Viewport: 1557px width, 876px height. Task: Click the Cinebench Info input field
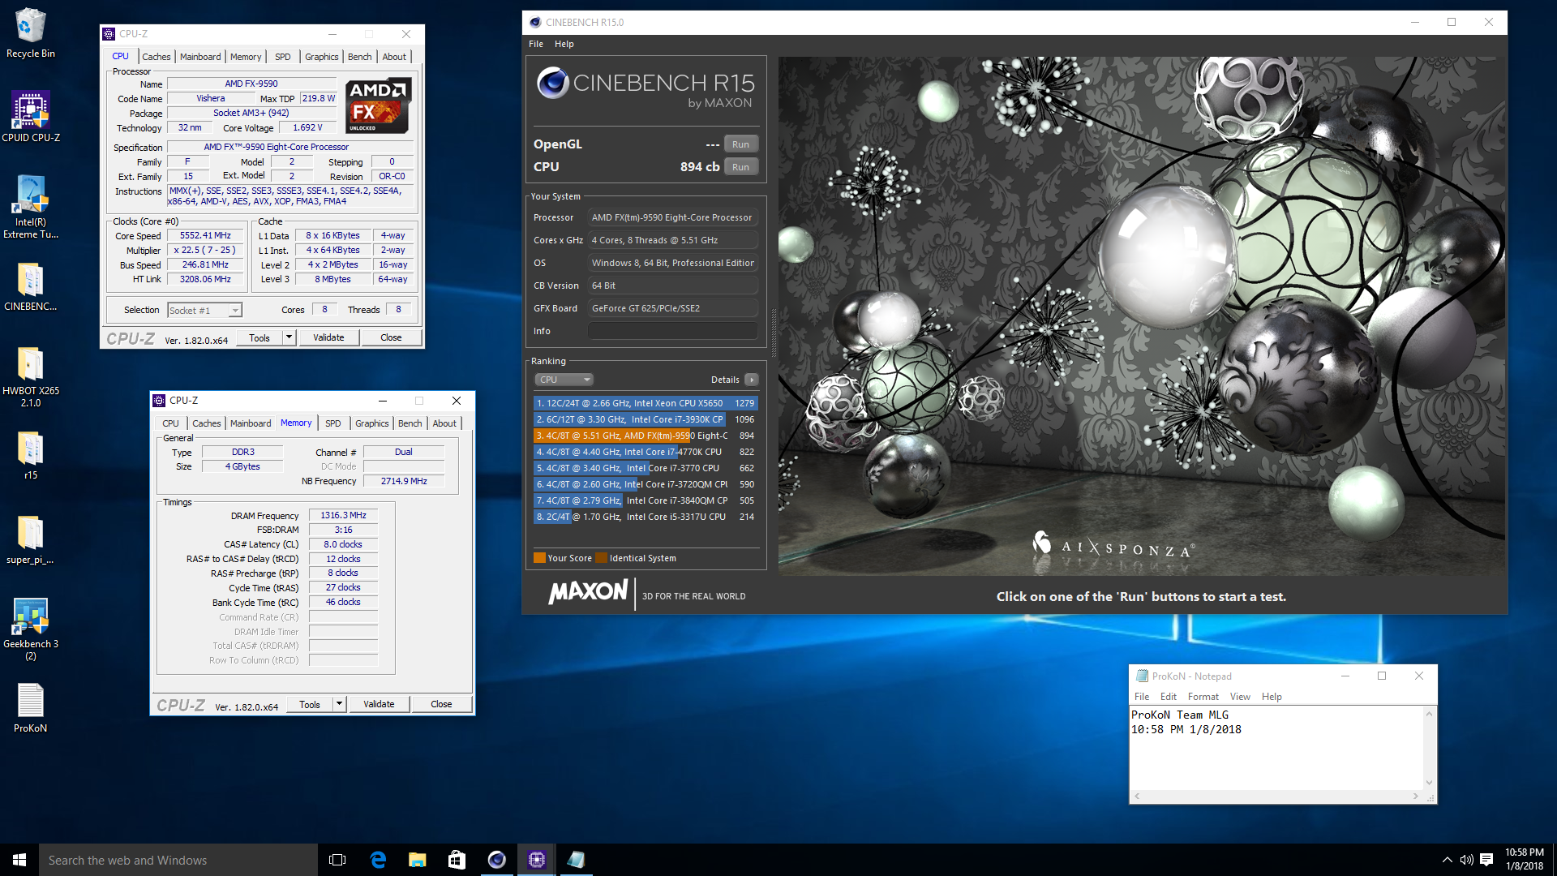pyautogui.click(x=672, y=331)
